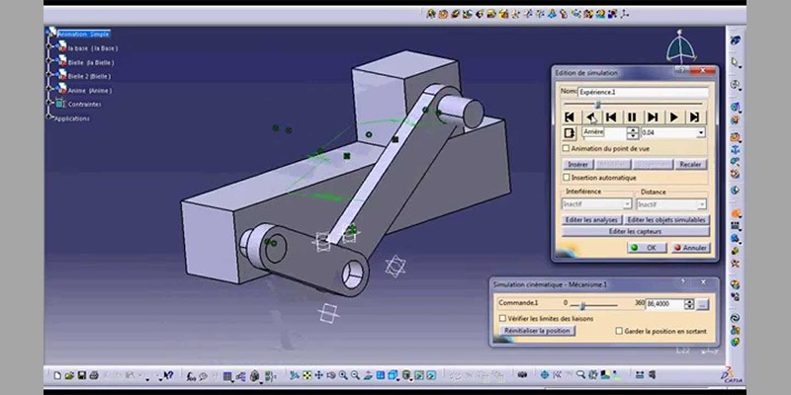Enable Animation du point de vue checkbox
The height and width of the screenshot is (395, 791).
(566, 148)
